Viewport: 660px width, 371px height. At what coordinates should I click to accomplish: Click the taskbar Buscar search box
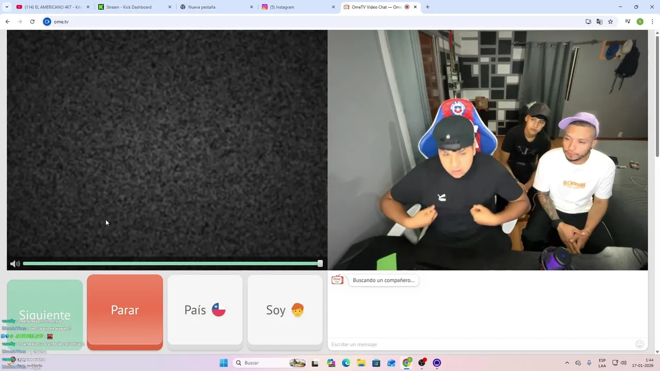[270, 363]
